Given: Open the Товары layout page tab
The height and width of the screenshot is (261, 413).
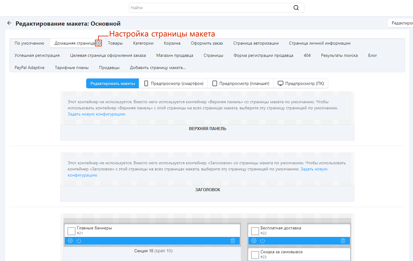Looking at the screenshot, I should click(115, 43).
